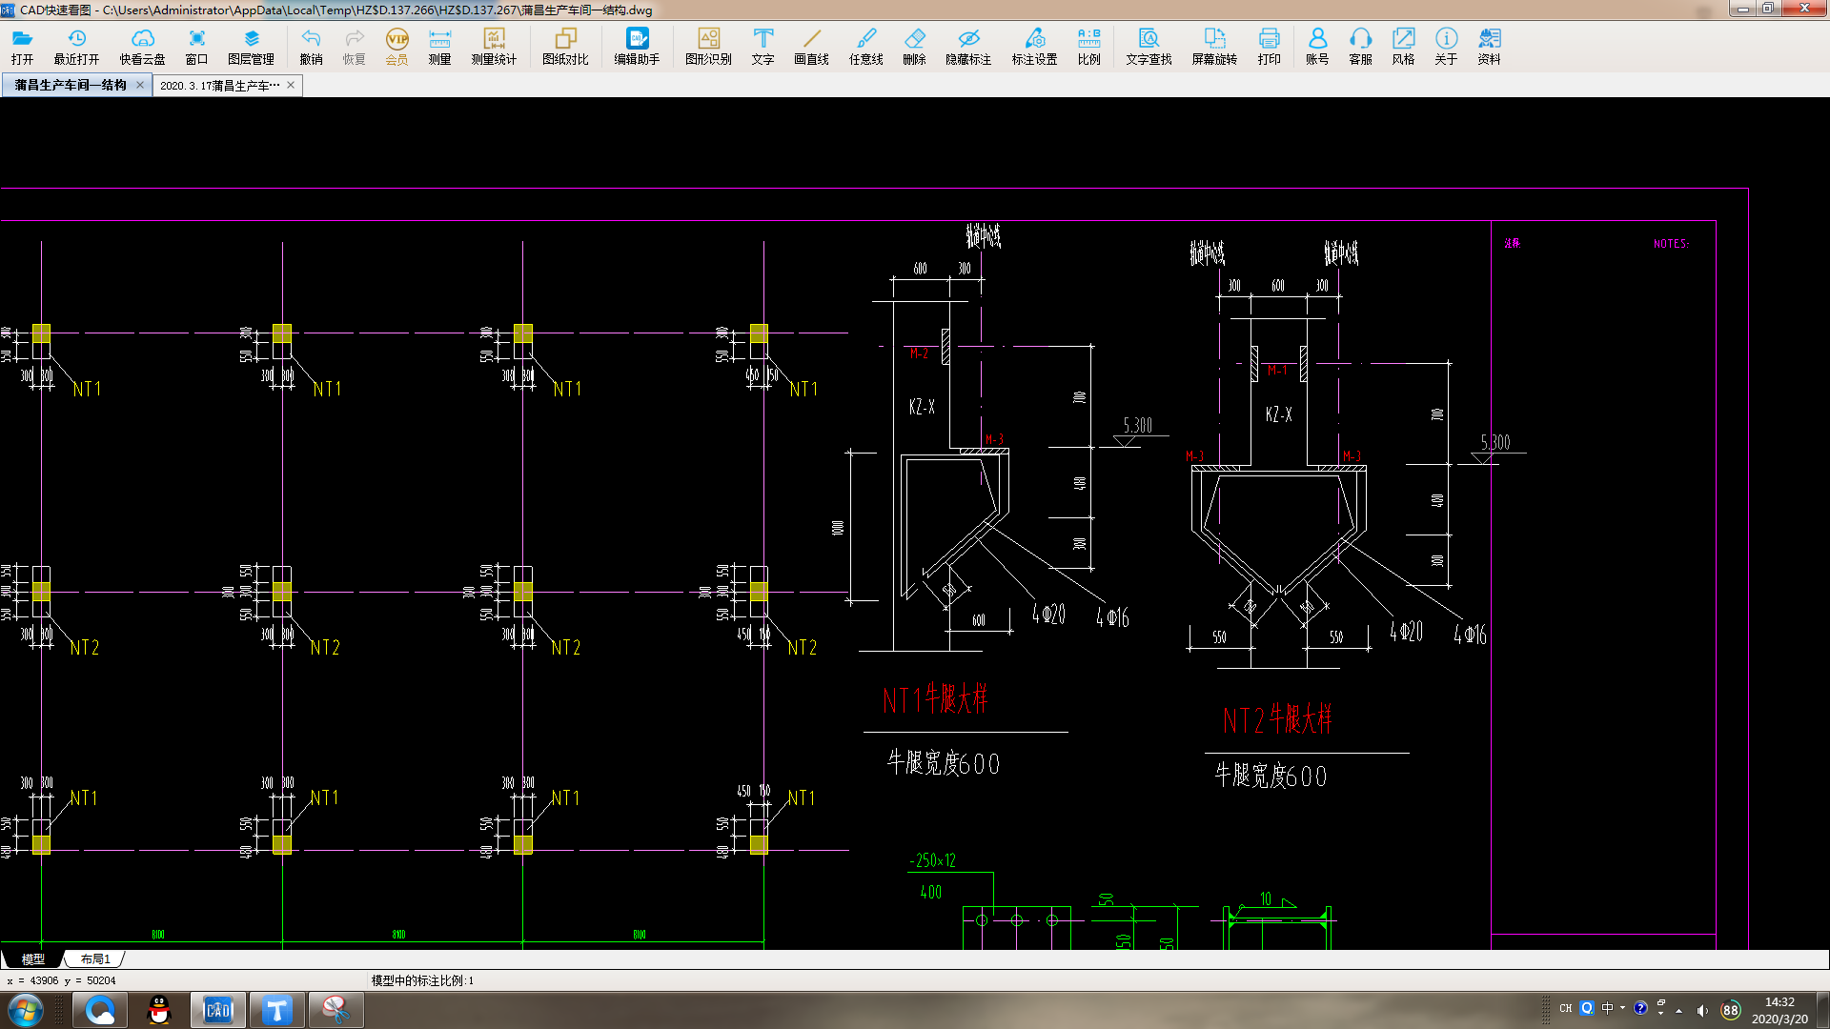Open 图层管理 layer management

coord(251,46)
